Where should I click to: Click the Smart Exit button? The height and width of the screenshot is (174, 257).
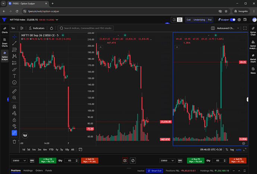tap(155, 171)
